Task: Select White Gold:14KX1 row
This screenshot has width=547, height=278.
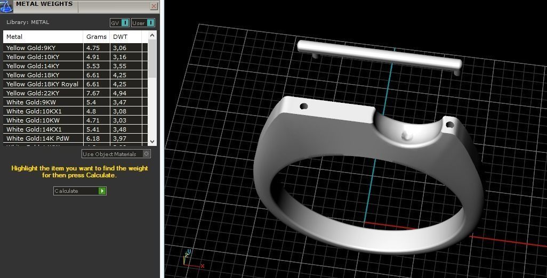Action: click(x=75, y=129)
